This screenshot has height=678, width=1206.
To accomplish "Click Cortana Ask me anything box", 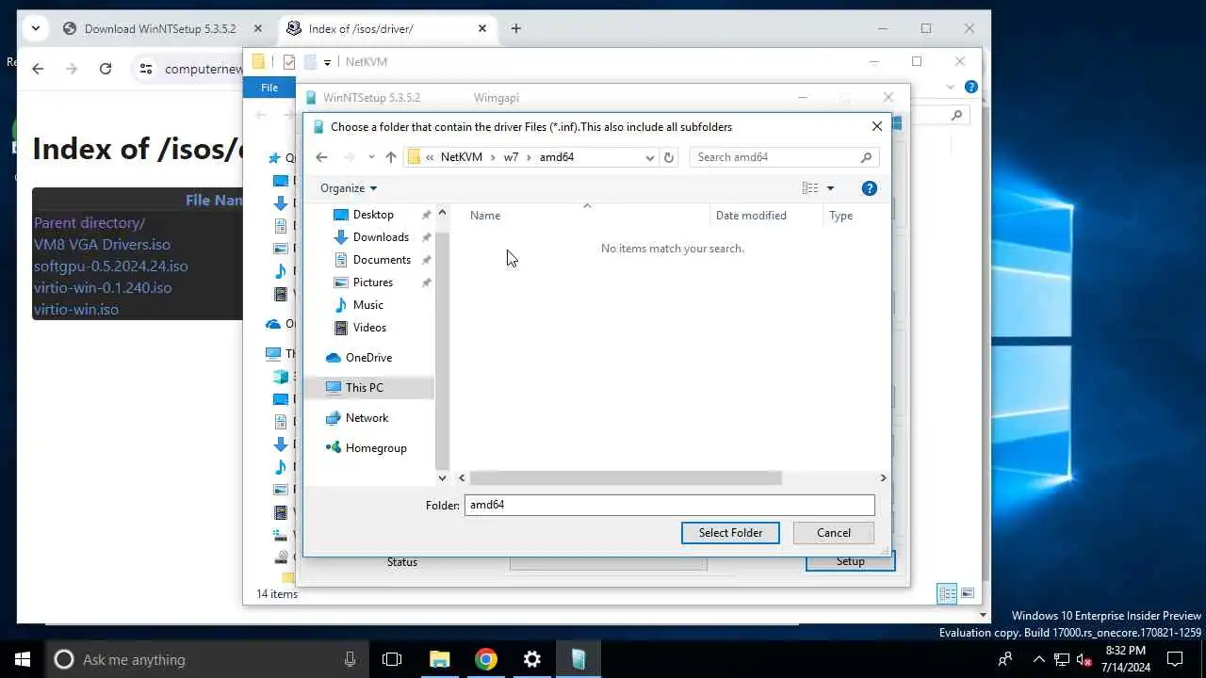I will pos(207,659).
